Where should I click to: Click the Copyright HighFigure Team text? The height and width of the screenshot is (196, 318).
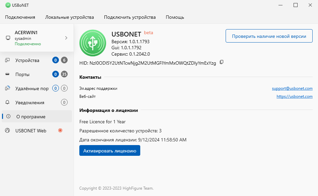tap(116, 188)
